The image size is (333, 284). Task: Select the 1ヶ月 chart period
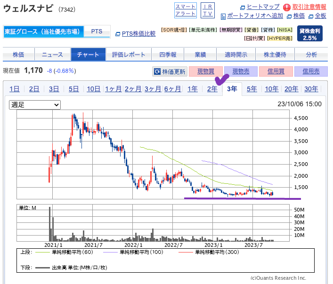114,89
